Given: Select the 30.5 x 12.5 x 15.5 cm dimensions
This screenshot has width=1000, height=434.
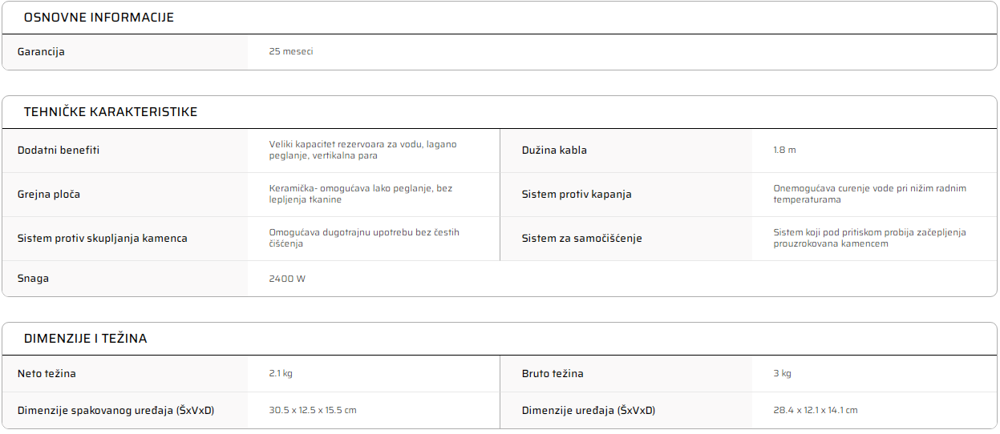Looking at the screenshot, I should point(313,411).
